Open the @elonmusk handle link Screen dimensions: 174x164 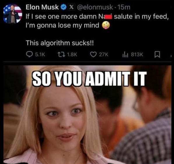(x=95, y=7)
